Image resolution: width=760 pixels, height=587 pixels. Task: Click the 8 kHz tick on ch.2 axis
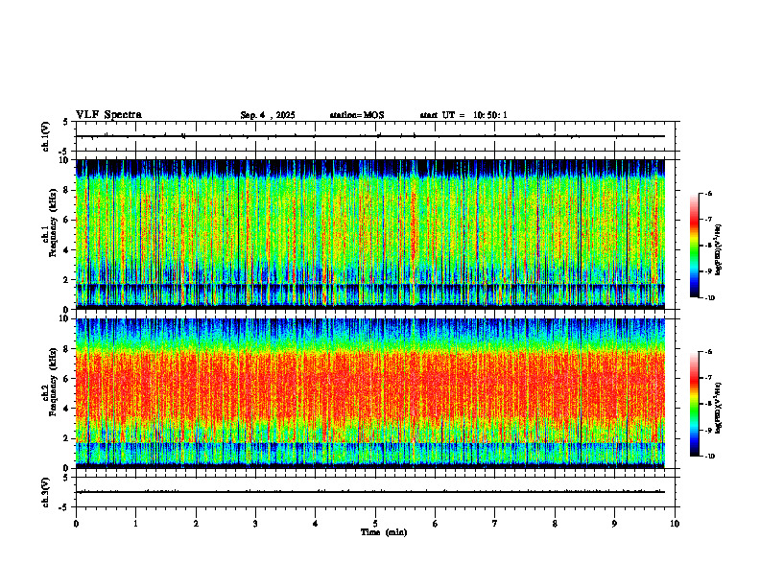coord(67,349)
